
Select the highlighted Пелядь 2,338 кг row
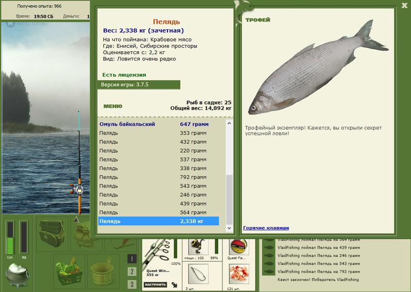pos(159,221)
